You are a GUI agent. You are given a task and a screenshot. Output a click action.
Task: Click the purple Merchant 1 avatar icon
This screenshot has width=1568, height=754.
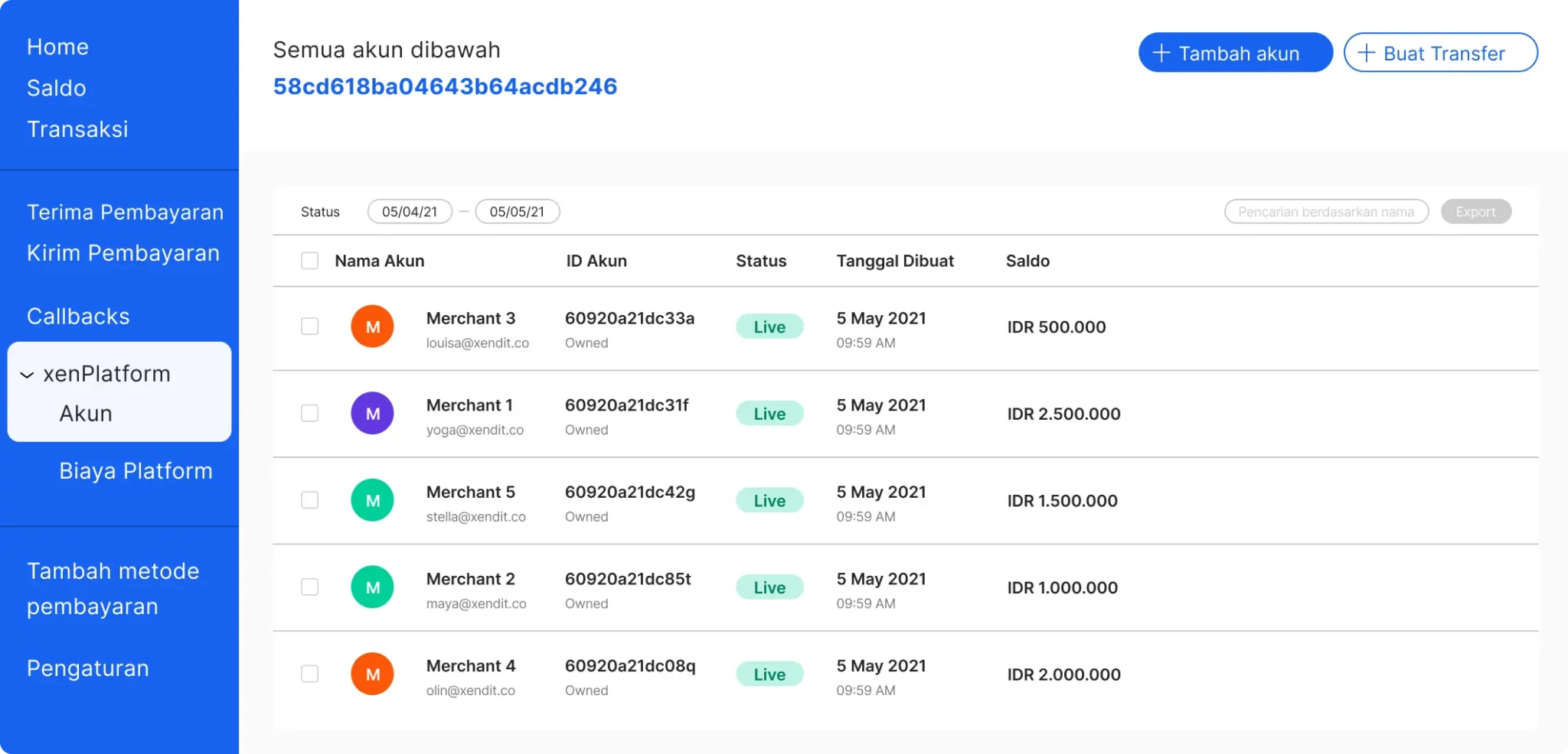tap(372, 413)
